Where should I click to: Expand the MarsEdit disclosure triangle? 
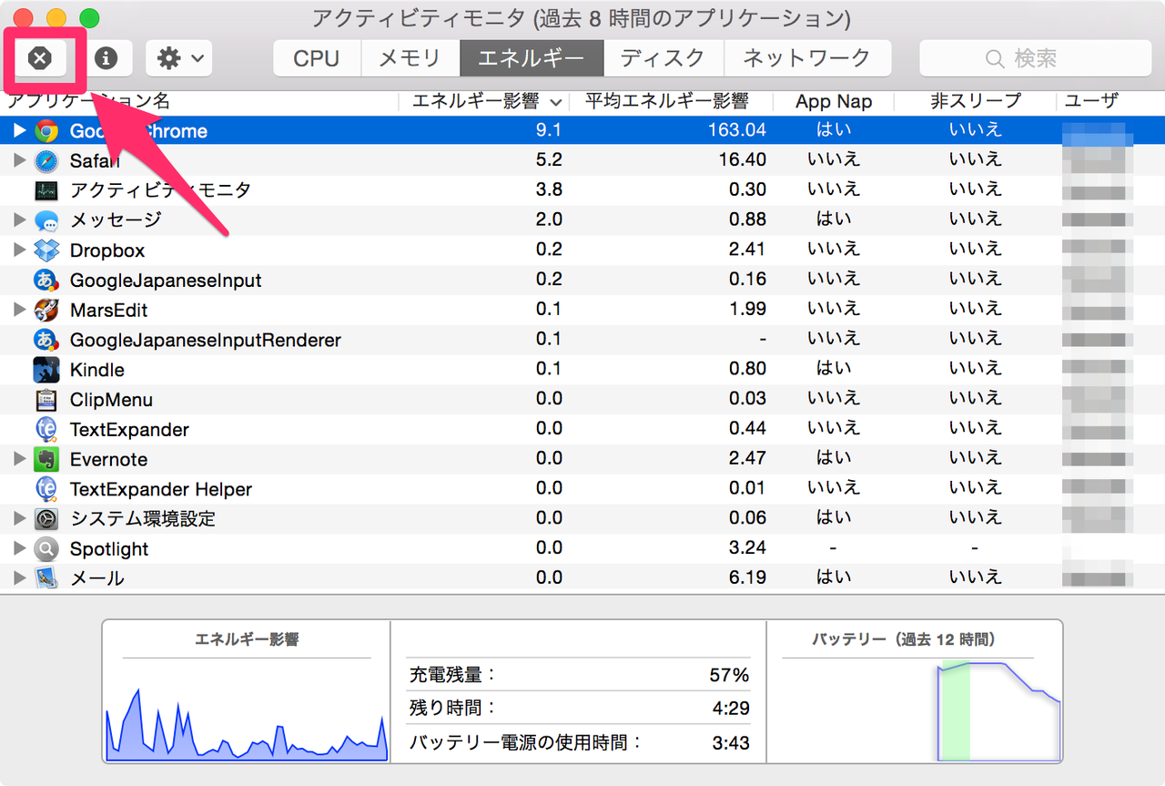20,310
